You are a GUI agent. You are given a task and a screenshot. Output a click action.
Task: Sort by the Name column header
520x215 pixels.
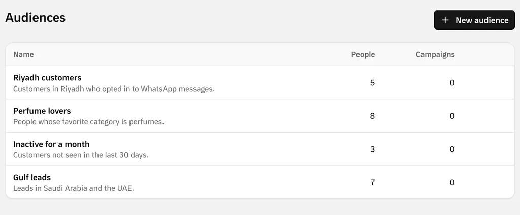point(23,54)
